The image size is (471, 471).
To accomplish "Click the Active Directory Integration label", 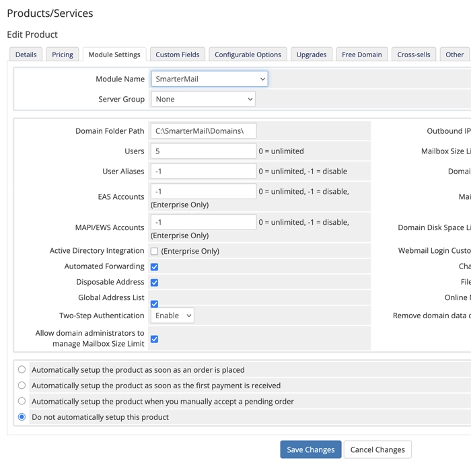I will coord(97,251).
